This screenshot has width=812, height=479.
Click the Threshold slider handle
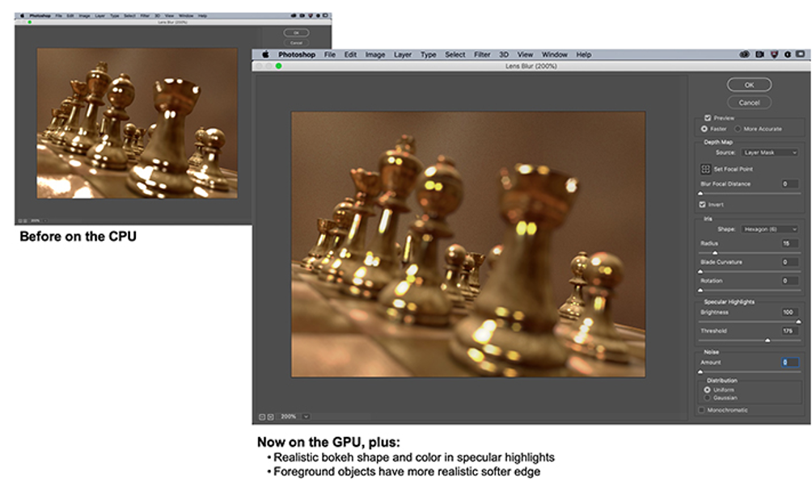tap(767, 341)
